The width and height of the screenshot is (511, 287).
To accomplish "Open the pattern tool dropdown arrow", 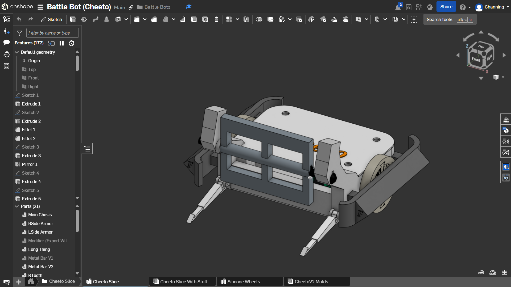I will point(237,19).
